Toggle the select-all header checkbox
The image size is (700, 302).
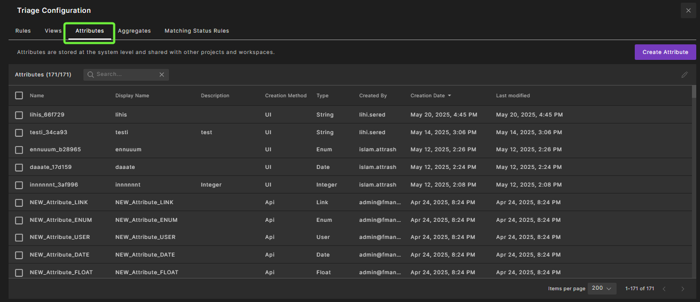coord(19,95)
